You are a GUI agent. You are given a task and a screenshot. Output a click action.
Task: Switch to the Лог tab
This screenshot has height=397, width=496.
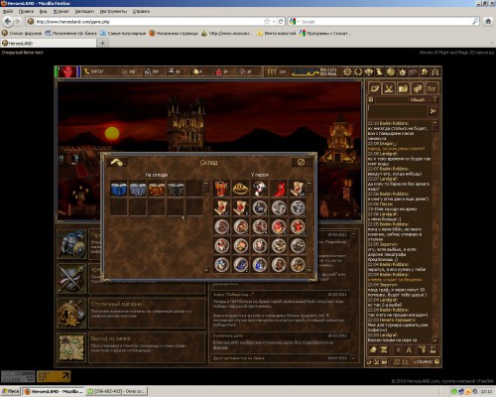432,88
